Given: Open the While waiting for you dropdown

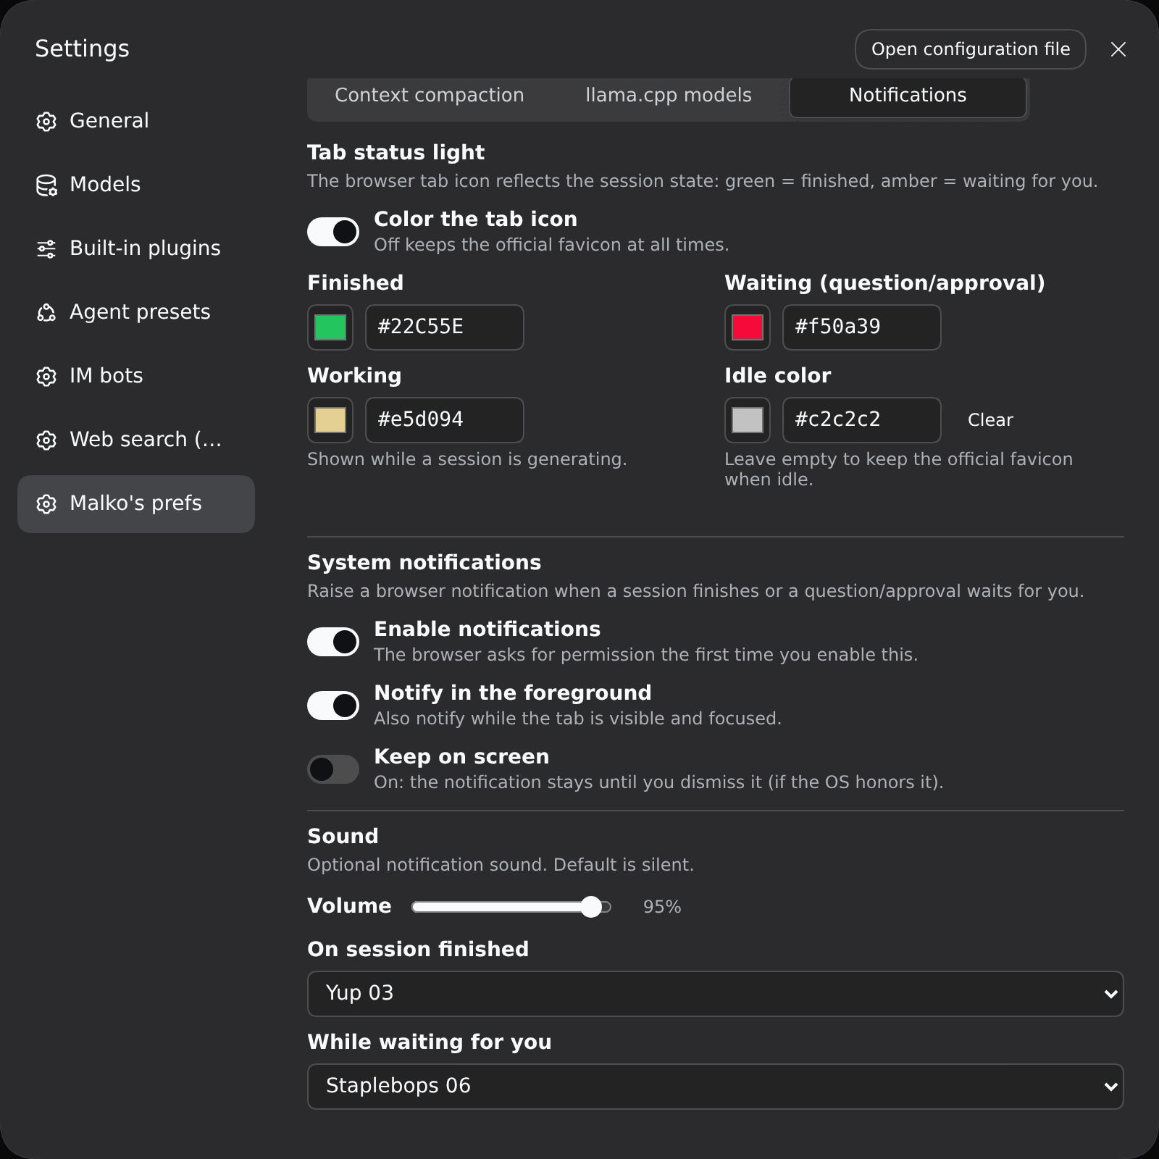Looking at the screenshot, I should (716, 1087).
